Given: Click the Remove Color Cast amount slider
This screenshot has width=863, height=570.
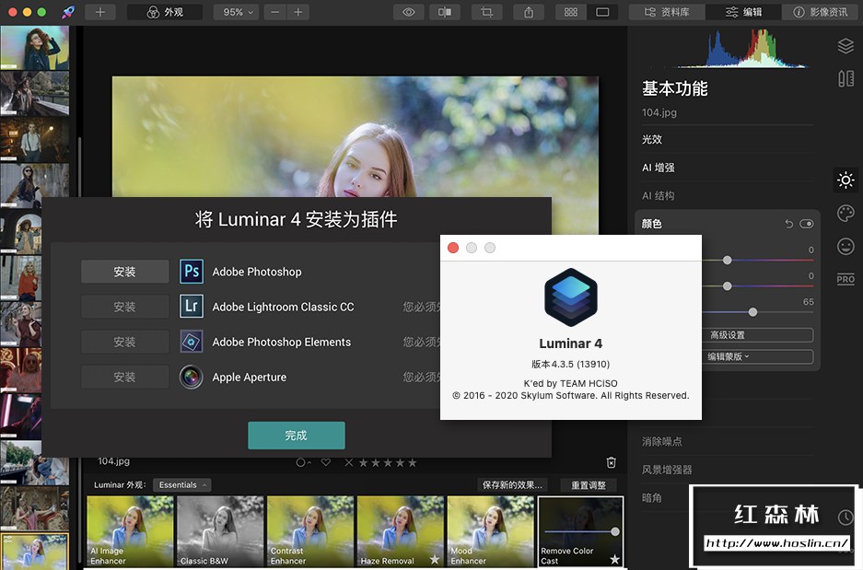Looking at the screenshot, I should coord(579,531).
